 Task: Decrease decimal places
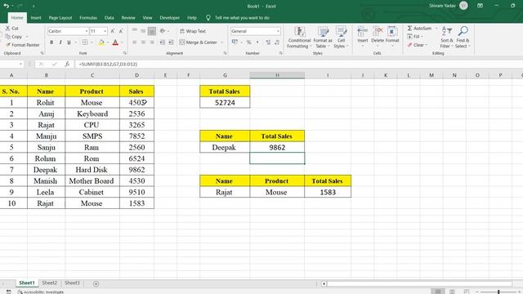click(x=277, y=42)
